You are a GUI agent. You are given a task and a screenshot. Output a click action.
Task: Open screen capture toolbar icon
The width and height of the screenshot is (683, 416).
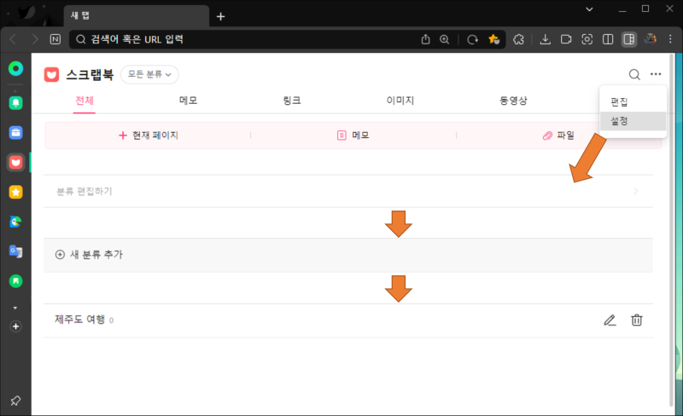pyautogui.click(x=587, y=39)
